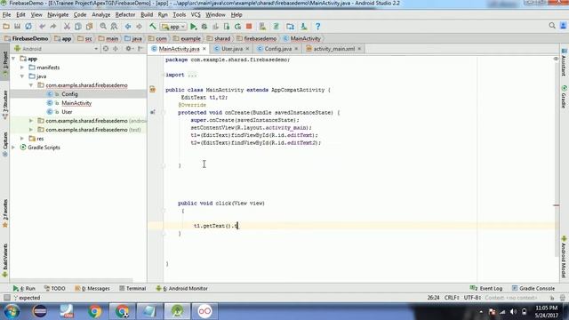Click the Search Everywhere magnifier at top right
Screen dimensions: 569x320
(552, 26)
